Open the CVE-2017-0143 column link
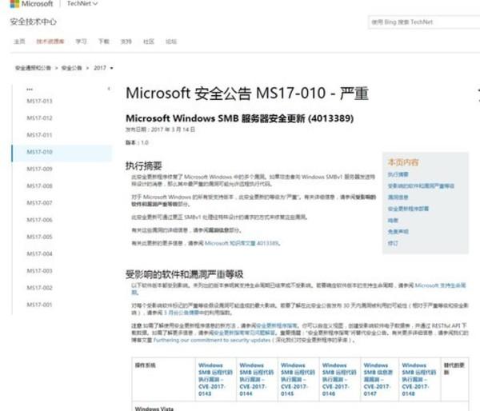 pyautogui.click(x=215, y=379)
